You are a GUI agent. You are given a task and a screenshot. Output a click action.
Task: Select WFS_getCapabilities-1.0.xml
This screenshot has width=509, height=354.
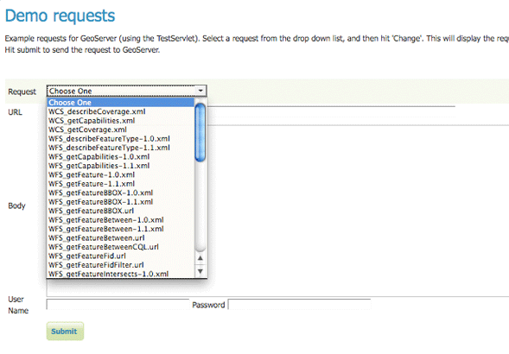click(121, 157)
